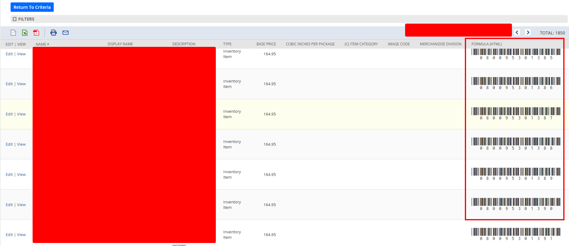Screen dimensions: 569x246
Task: Export results to PDF icon
Action: click(36, 33)
